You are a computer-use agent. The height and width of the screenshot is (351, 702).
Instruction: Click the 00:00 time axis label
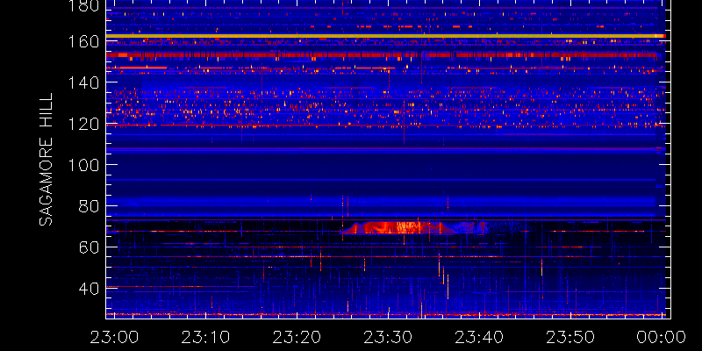[x=663, y=337]
